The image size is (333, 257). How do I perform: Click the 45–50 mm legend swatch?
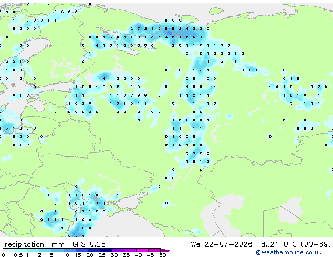154,250
